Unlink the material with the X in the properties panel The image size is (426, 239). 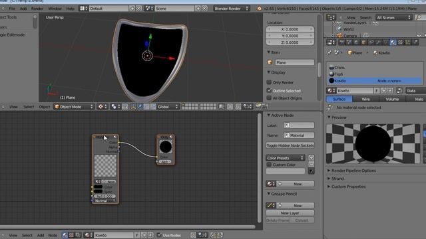(390, 91)
